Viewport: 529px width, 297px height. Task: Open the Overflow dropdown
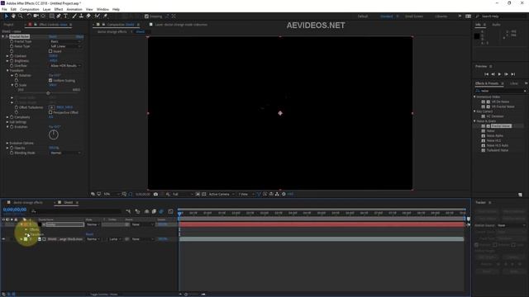point(65,66)
